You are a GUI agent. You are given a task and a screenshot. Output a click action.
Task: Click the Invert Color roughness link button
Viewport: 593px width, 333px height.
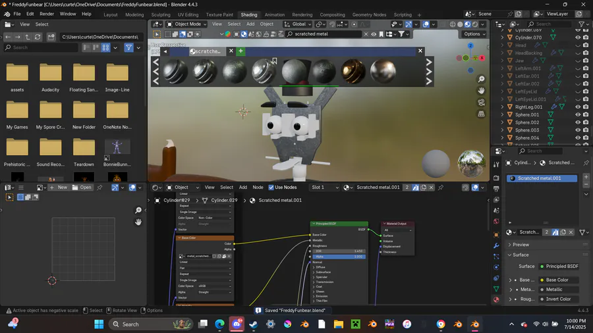point(559,299)
